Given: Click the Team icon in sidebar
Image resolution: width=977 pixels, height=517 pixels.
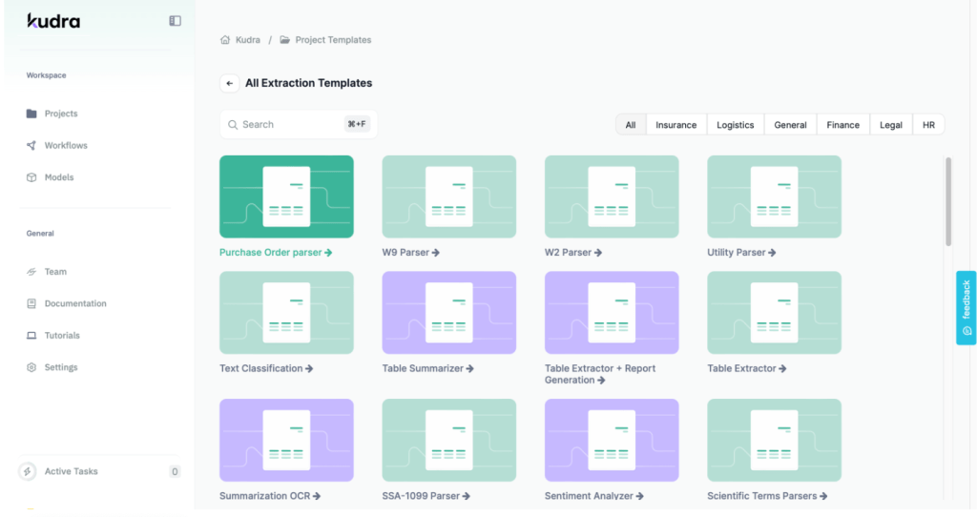Looking at the screenshot, I should pos(31,272).
